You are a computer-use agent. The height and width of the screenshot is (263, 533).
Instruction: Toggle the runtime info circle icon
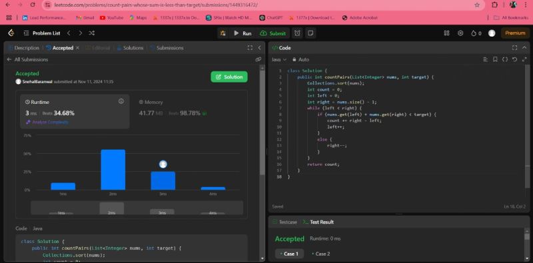[x=121, y=101]
